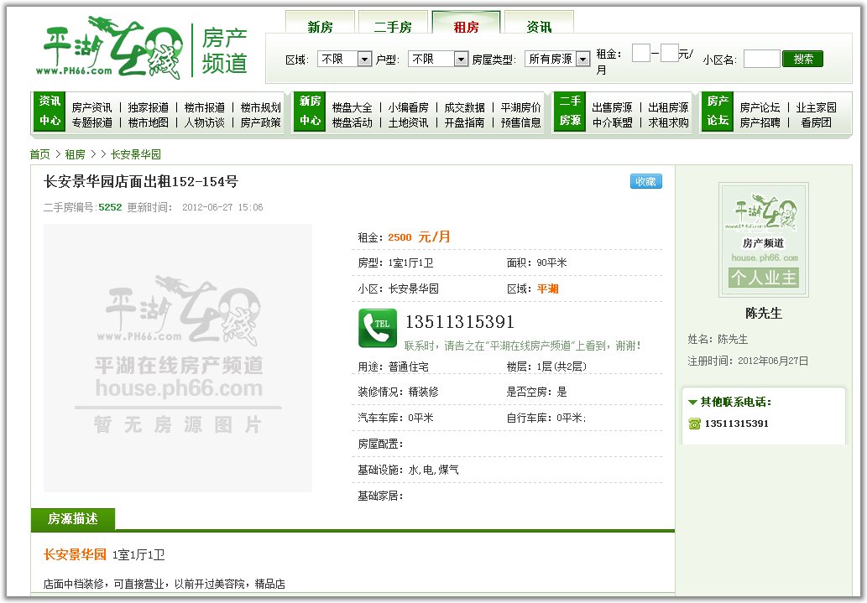The width and height of the screenshot is (867, 603).
Task: Open the 出租房源 link
Action: [x=668, y=107]
